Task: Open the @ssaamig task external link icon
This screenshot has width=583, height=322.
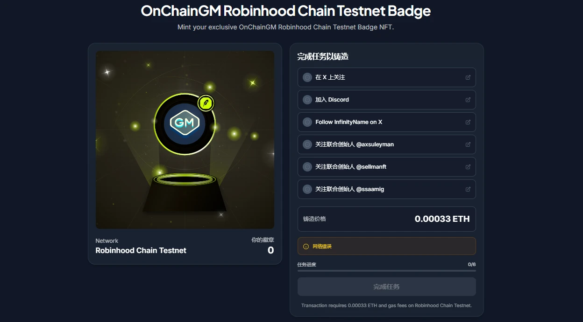Action: tap(468, 189)
